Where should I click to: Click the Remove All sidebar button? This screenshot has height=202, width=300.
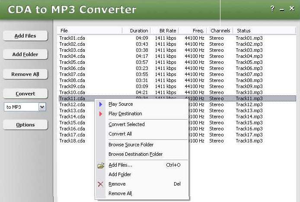[25, 74]
